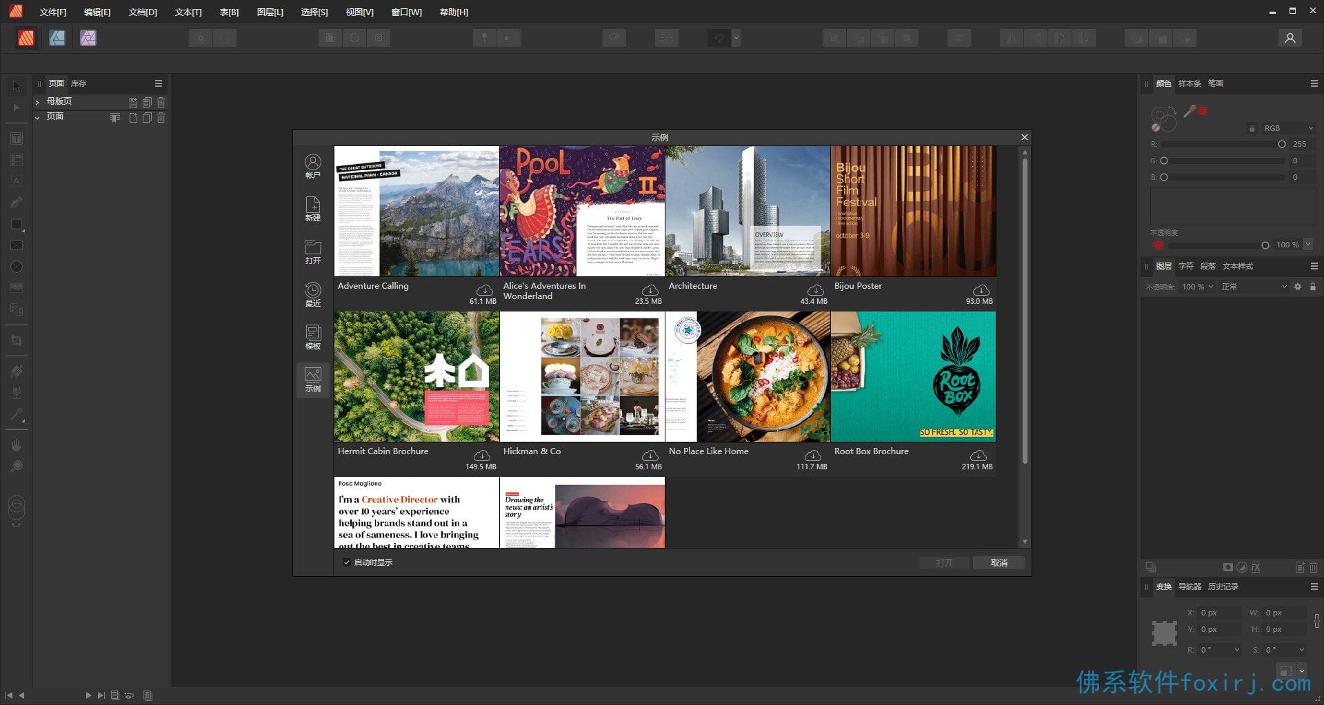Screen dimensions: 1324x705
Task: Toggle the layer lock in Layers panel
Action: 1313,287
